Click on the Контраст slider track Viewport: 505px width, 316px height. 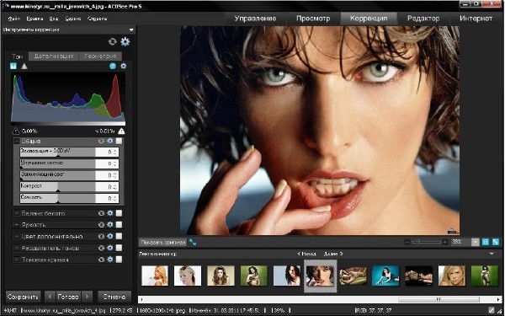(57, 187)
